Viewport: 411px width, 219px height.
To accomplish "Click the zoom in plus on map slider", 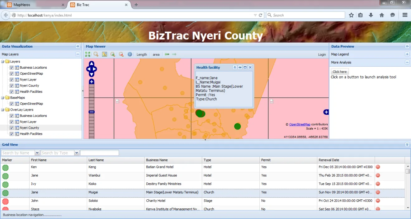I will tap(91, 81).
